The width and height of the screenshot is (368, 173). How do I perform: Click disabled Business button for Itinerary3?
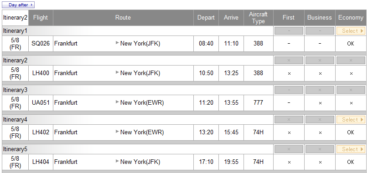pos(320,90)
